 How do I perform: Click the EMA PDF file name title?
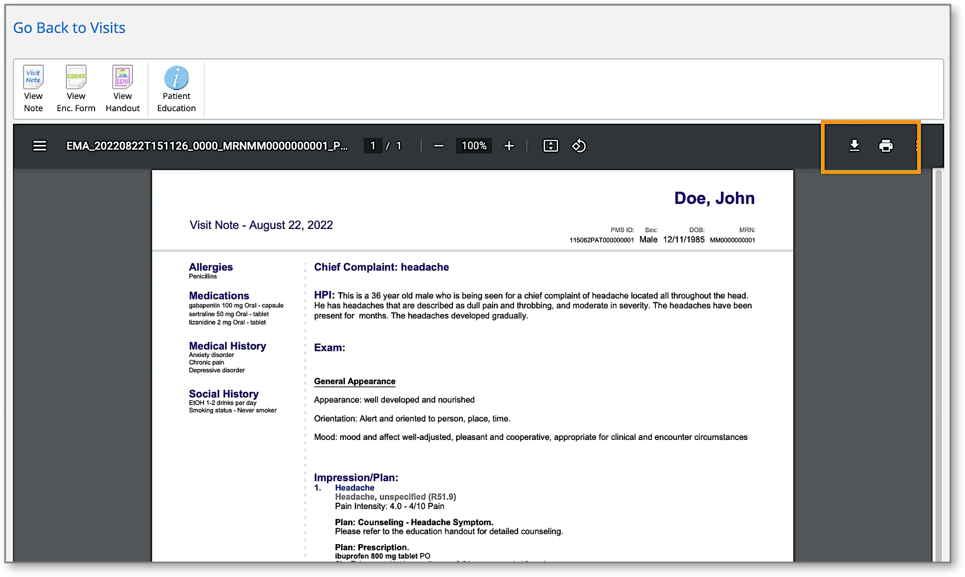click(x=207, y=146)
